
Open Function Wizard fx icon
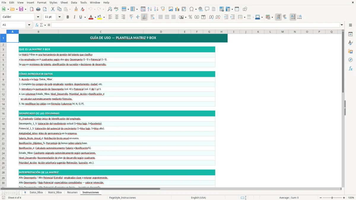pyautogui.click(x=37, y=25)
